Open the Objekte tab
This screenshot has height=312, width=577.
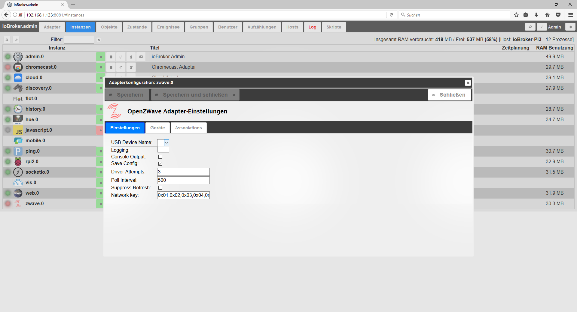[109, 27]
